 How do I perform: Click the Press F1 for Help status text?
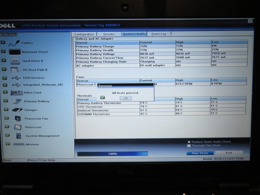click(x=41, y=160)
